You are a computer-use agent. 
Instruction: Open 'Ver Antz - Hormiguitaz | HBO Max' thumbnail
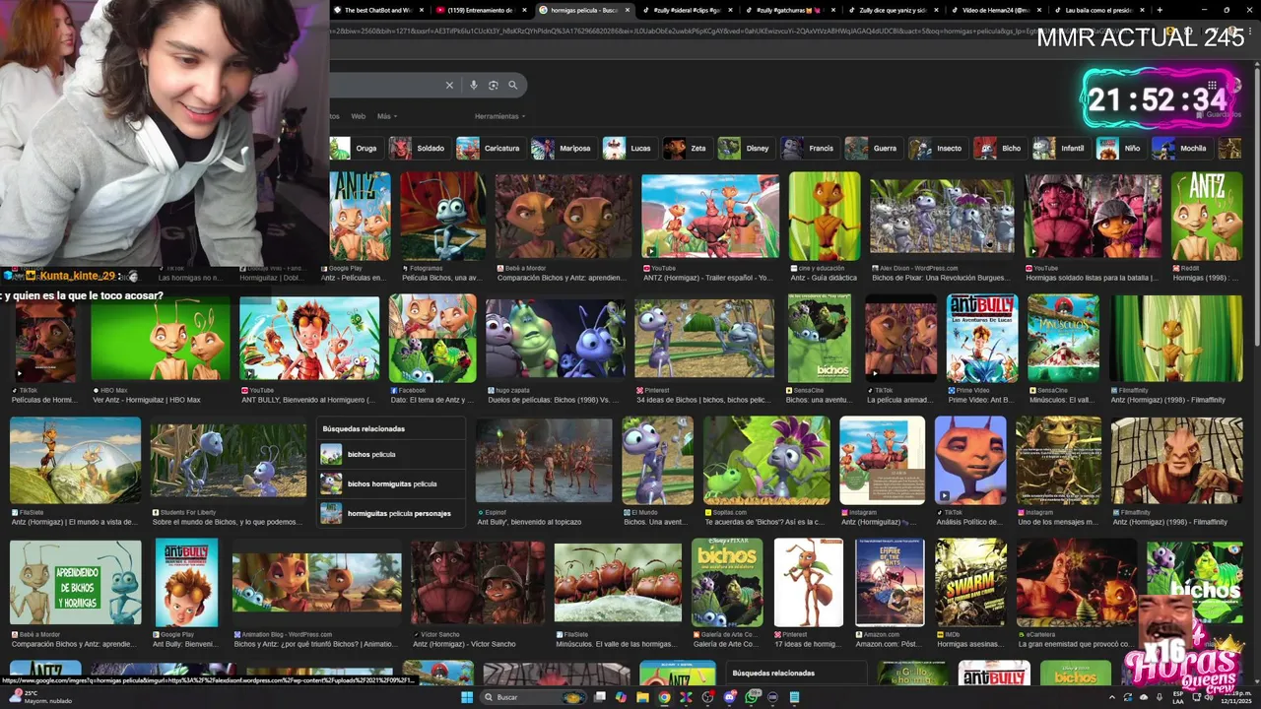click(x=161, y=338)
